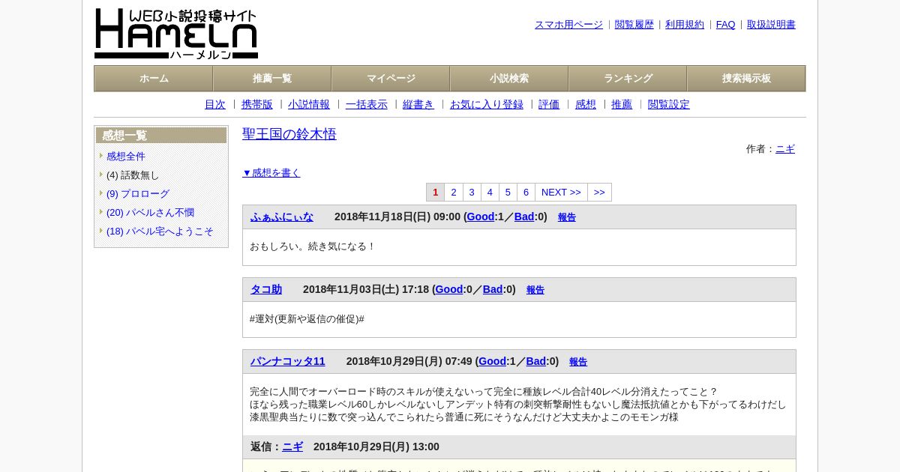
Task: Click Bad on タコ助's comment
Action: tap(493, 290)
